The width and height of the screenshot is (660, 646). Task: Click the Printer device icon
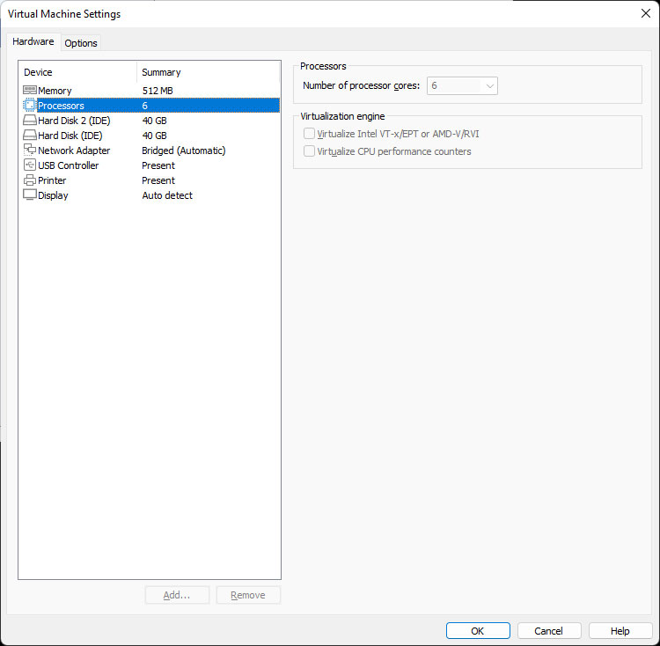coord(30,180)
